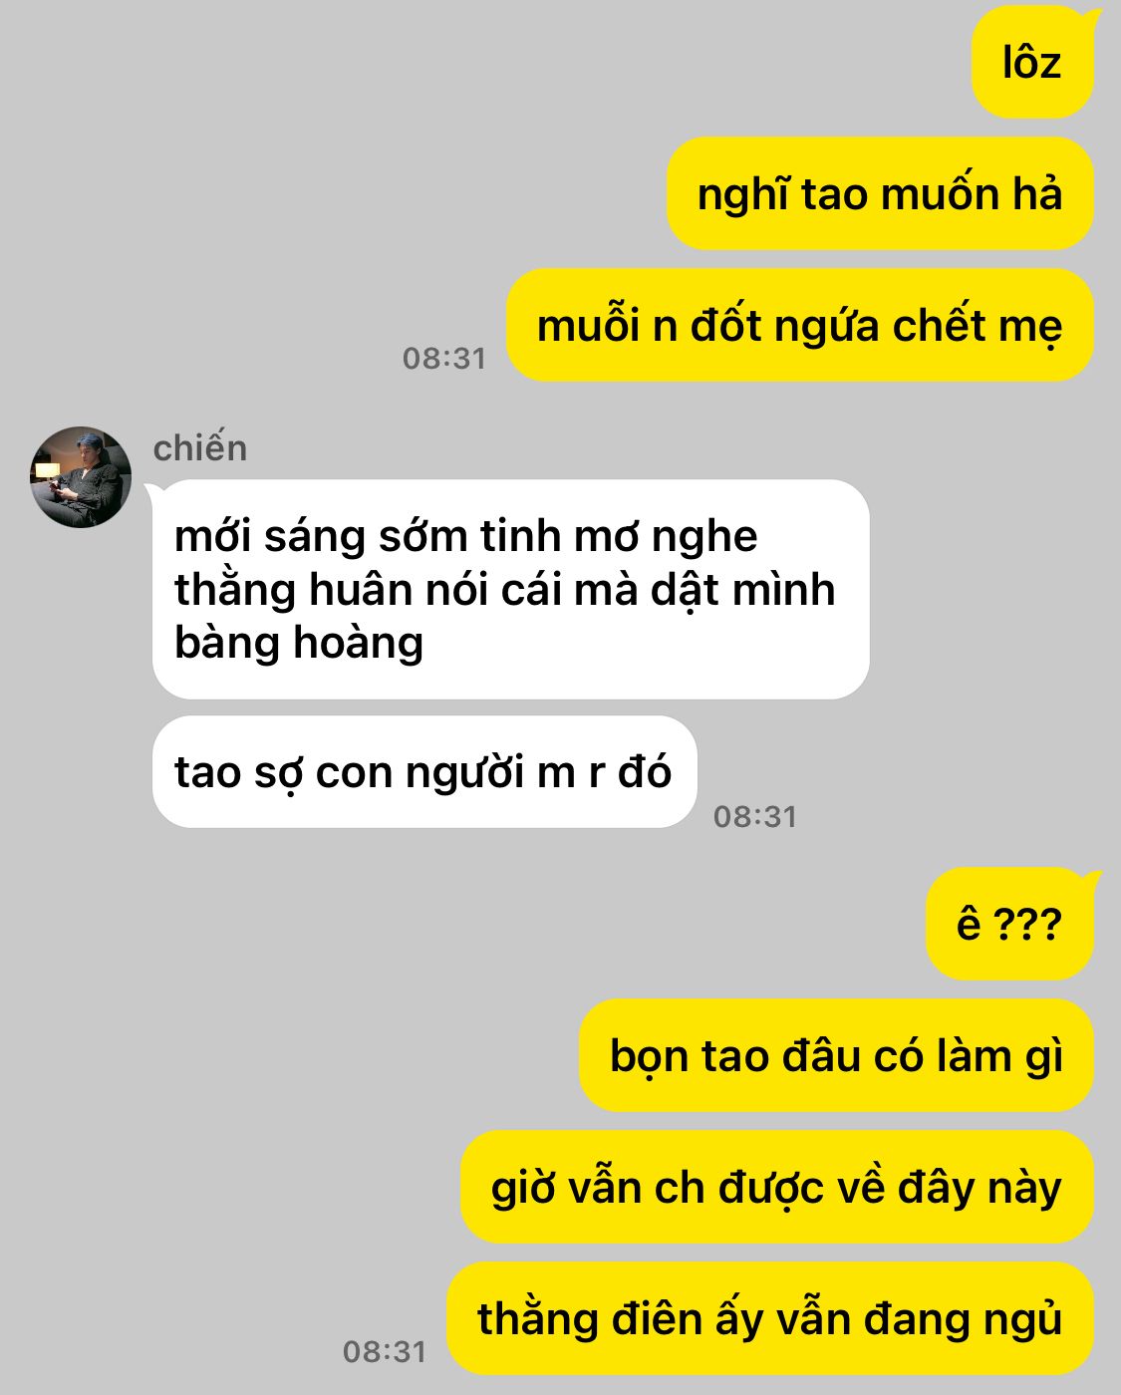The height and width of the screenshot is (1395, 1121).
Task: Select message 'muỗi n đốt ngứa chết mẹ'
Action: click(x=800, y=325)
